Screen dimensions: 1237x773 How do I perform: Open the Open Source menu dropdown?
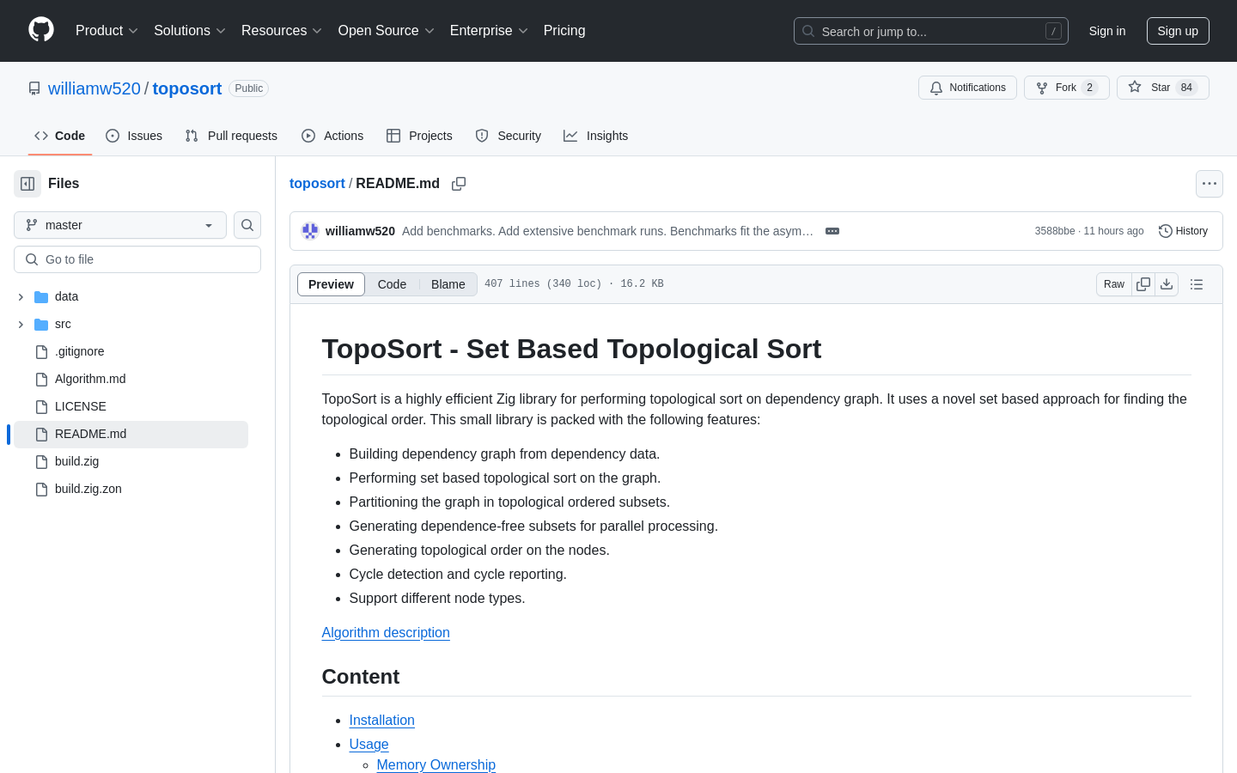tap(387, 31)
